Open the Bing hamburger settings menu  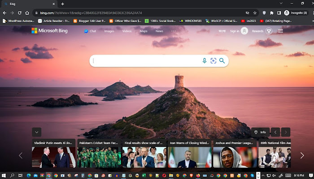(280, 31)
